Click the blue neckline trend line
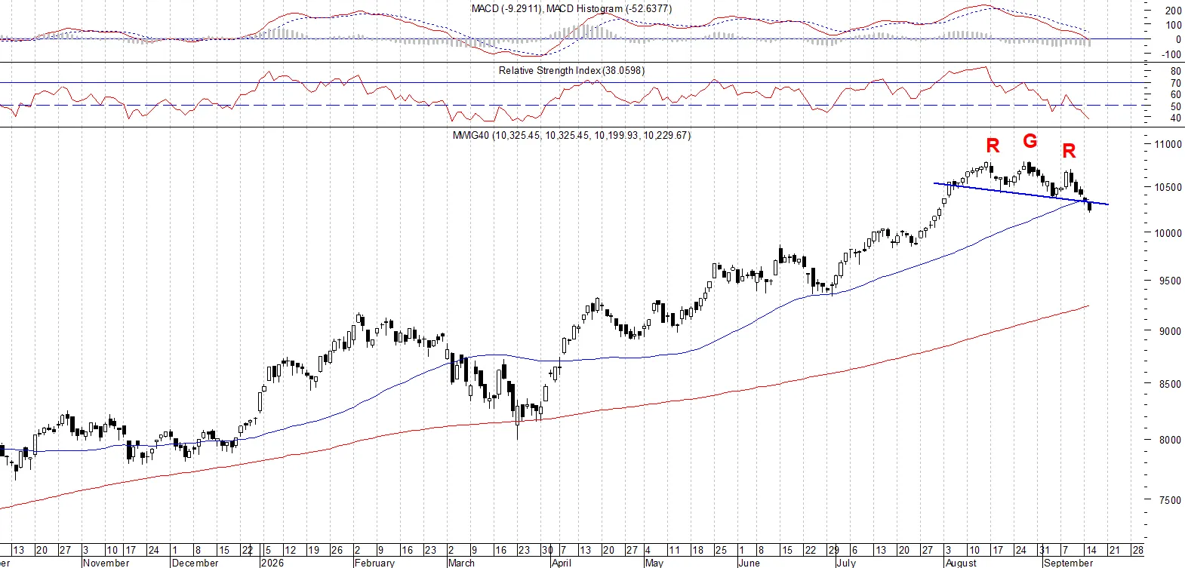 [1021, 194]
